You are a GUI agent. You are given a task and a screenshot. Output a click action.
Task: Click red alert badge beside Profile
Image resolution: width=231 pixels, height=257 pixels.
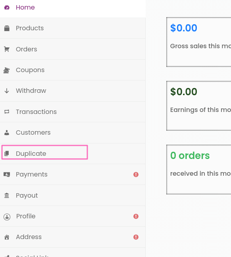point(136,216)
